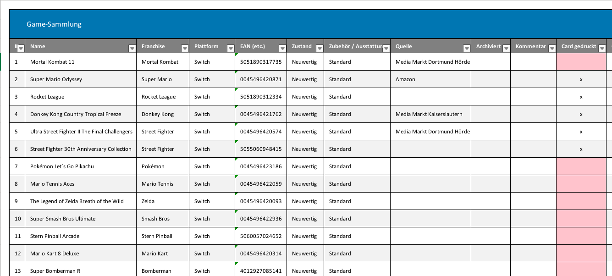Click EAN cell 0045496420314
Image resolution: width=612 pixels, height=276 pixels.
[261, 254]
